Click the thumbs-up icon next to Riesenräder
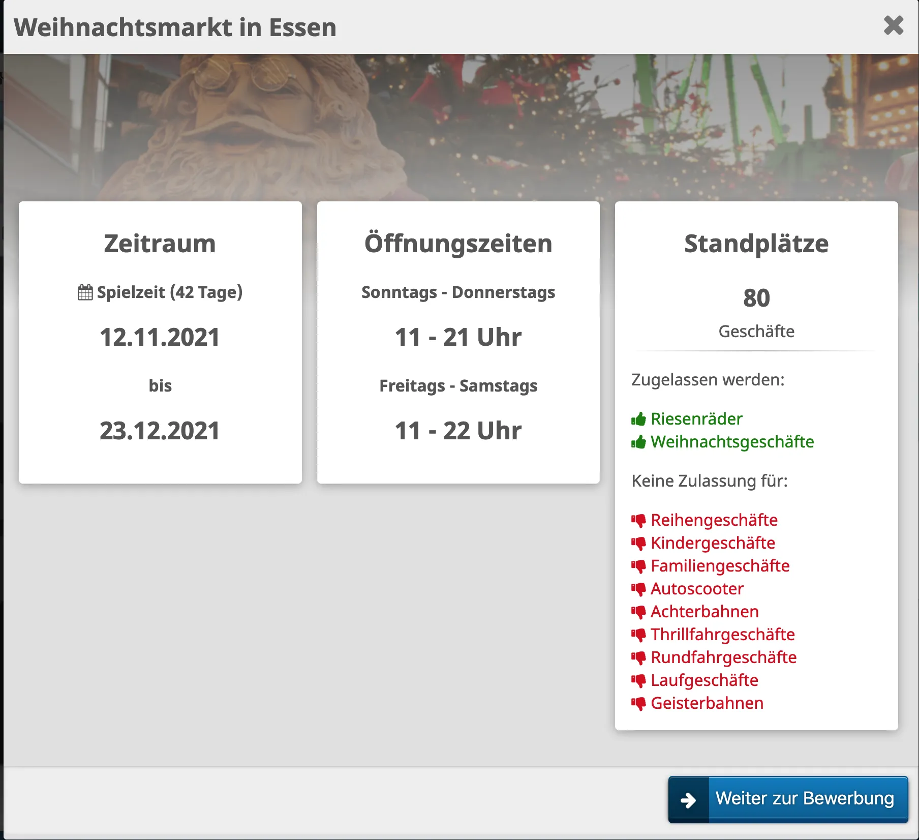Screen dimensions: 919x840 pyautogui.click(x=638, y=419)
